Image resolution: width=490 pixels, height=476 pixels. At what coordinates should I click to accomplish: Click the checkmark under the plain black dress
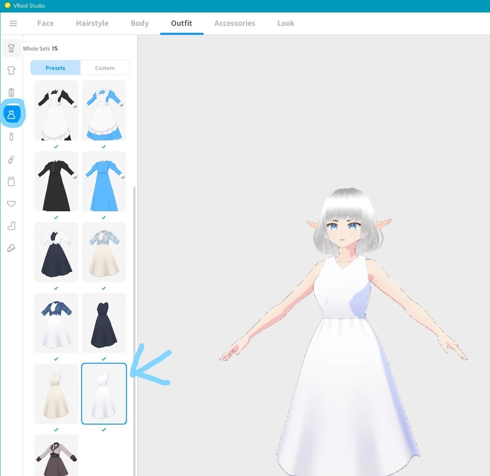(x=56, y=217)
